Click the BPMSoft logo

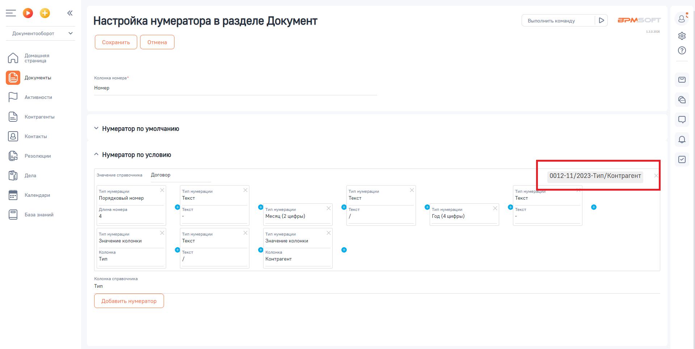[x=639, y=20]
